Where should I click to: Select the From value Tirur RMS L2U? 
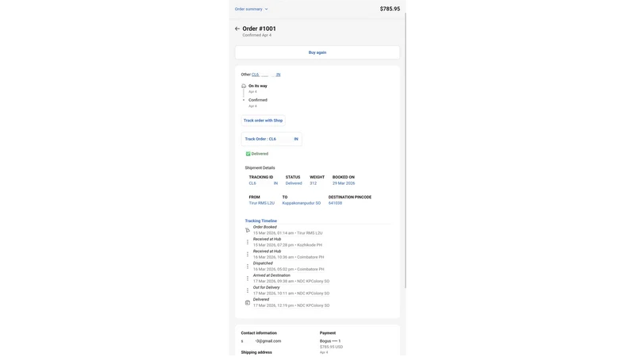click(x=262, y=203)
